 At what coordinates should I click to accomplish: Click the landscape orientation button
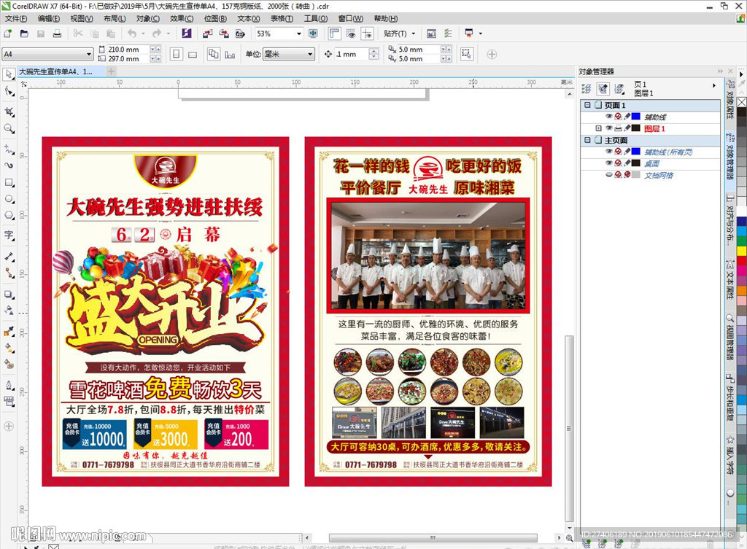click(x=193, y=54)
